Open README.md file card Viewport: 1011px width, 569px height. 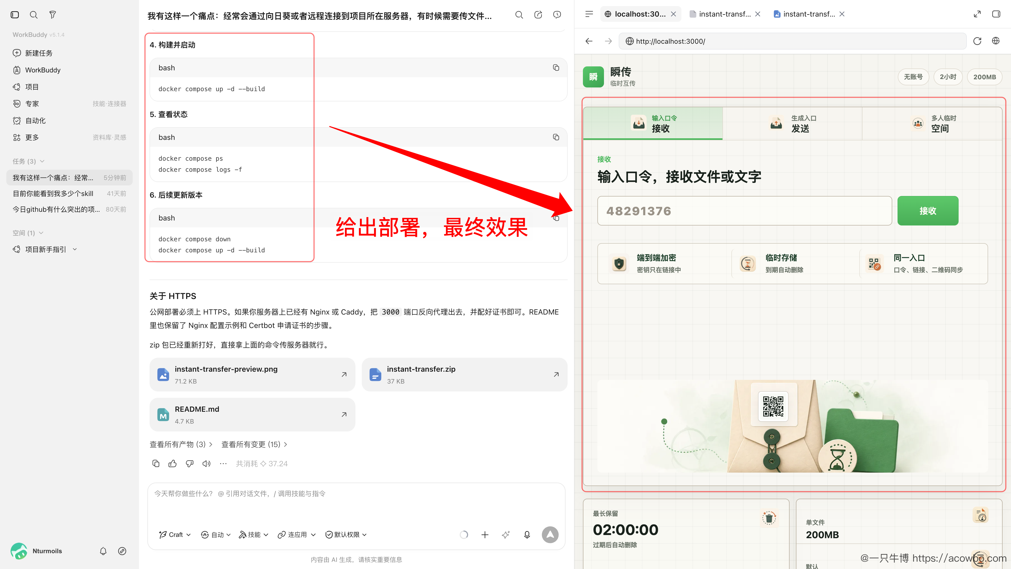252,415
